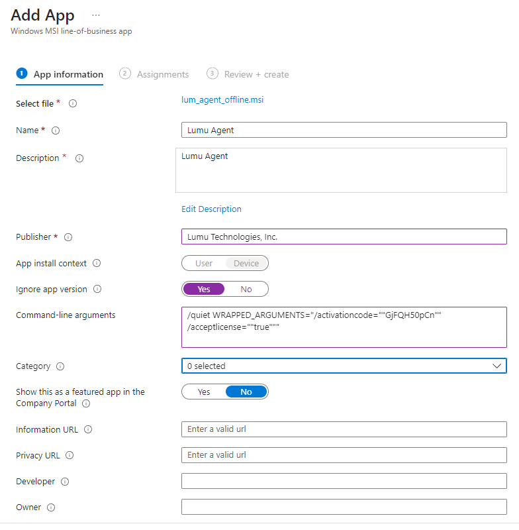Viewport: 519px width, 530px height.
Task: Click the info icon next to Select file
Action: tap(73, 104)
